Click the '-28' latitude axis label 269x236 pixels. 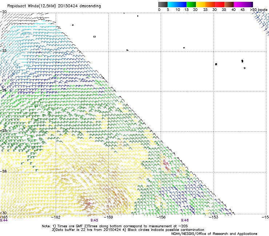click(3, 171)
